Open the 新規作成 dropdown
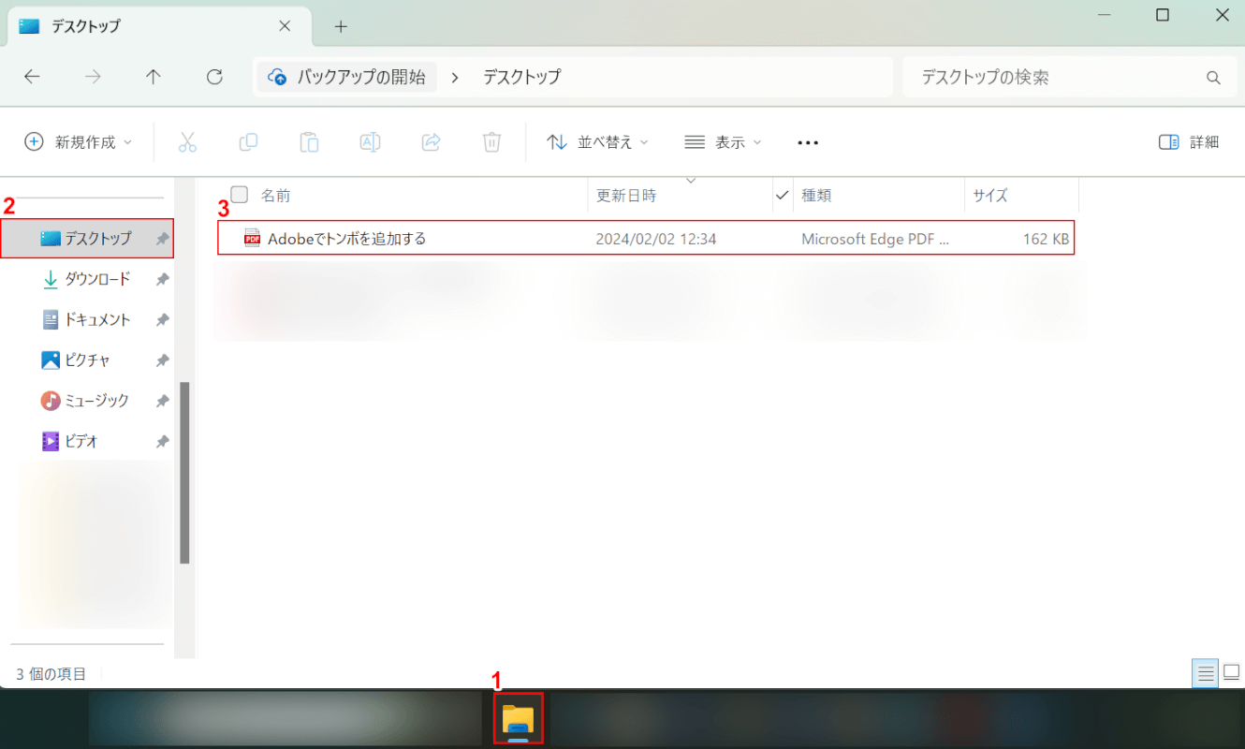1245x749 pixels. click(x=78, y=142)
